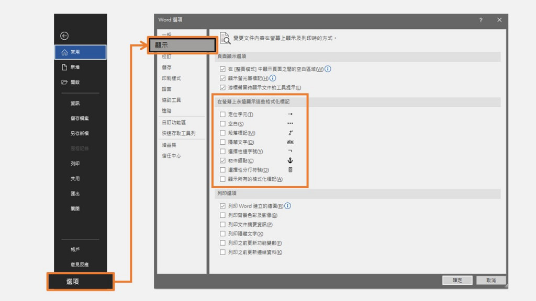This screenshot has height=301, width=536.
Task: Click the anchor symbol for 物件錨點
Action: pyautogui.click(x=290, y=160)
